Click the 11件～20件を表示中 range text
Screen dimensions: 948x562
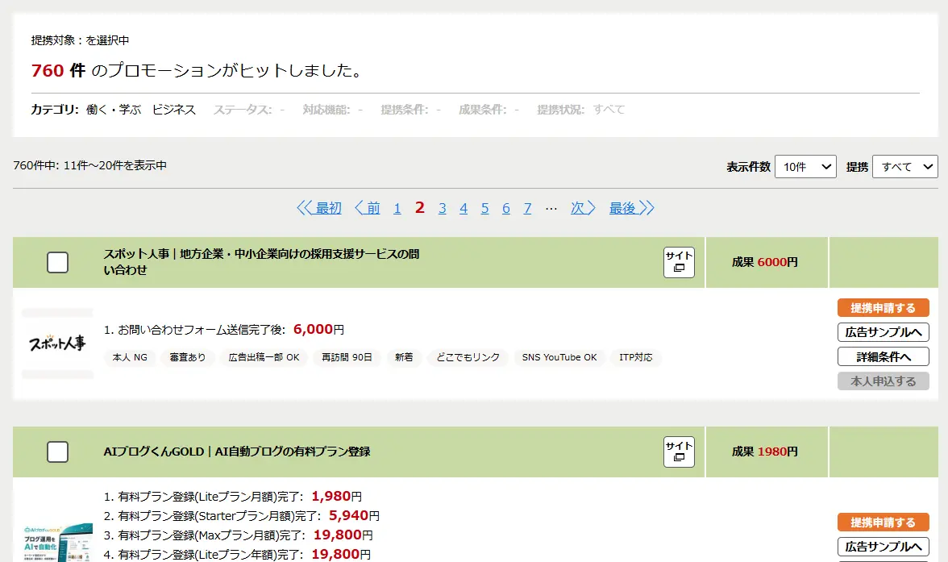tap(114, 165)
